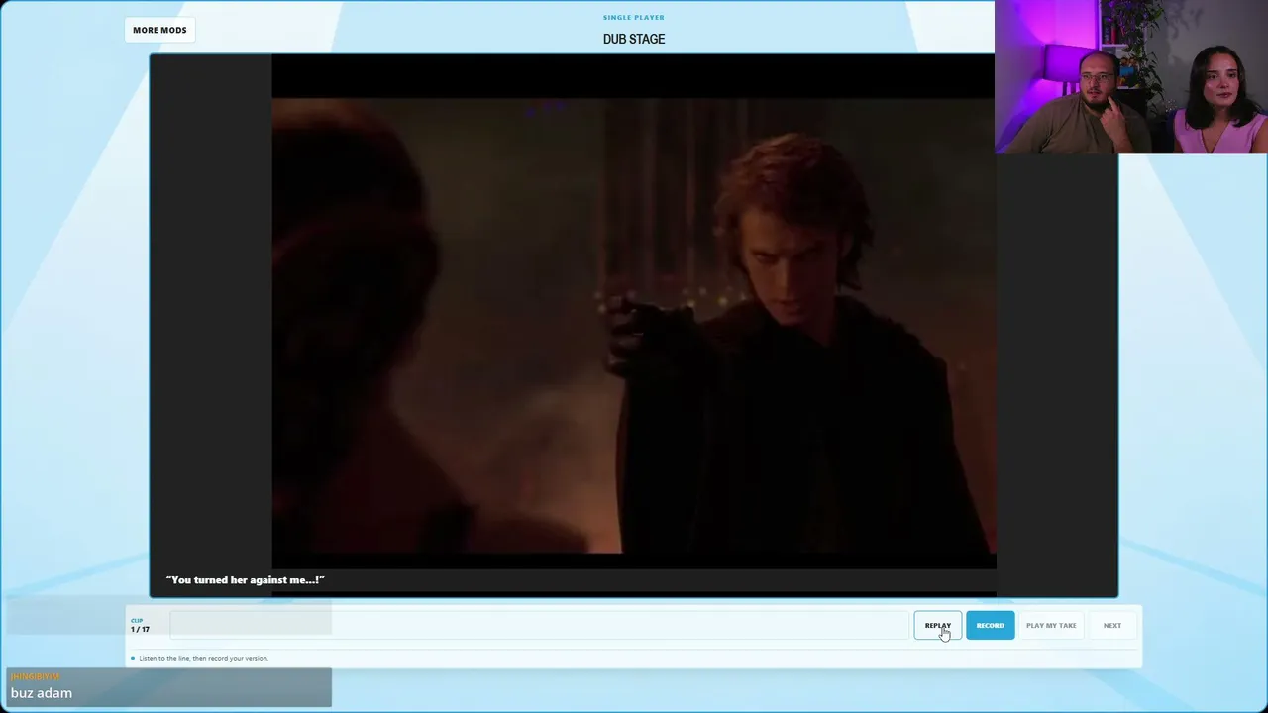The width and height of the screenshot is (1268, 713).
Task: Click the streamer webcam overlay
Action: coord(1131,77)
